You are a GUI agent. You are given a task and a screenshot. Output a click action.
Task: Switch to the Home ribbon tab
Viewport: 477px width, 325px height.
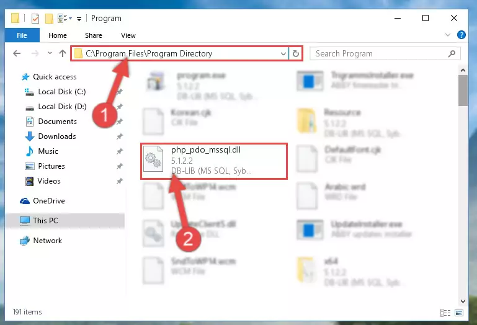tap(58, 35)
